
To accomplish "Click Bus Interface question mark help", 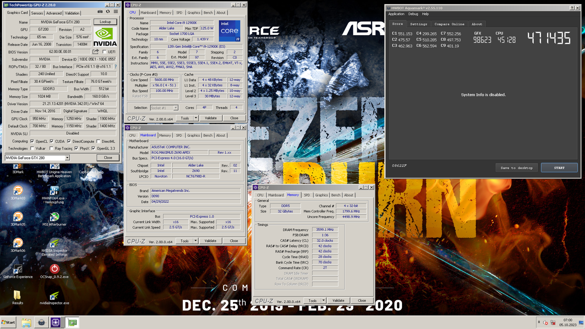I will (x=115, y=66).
